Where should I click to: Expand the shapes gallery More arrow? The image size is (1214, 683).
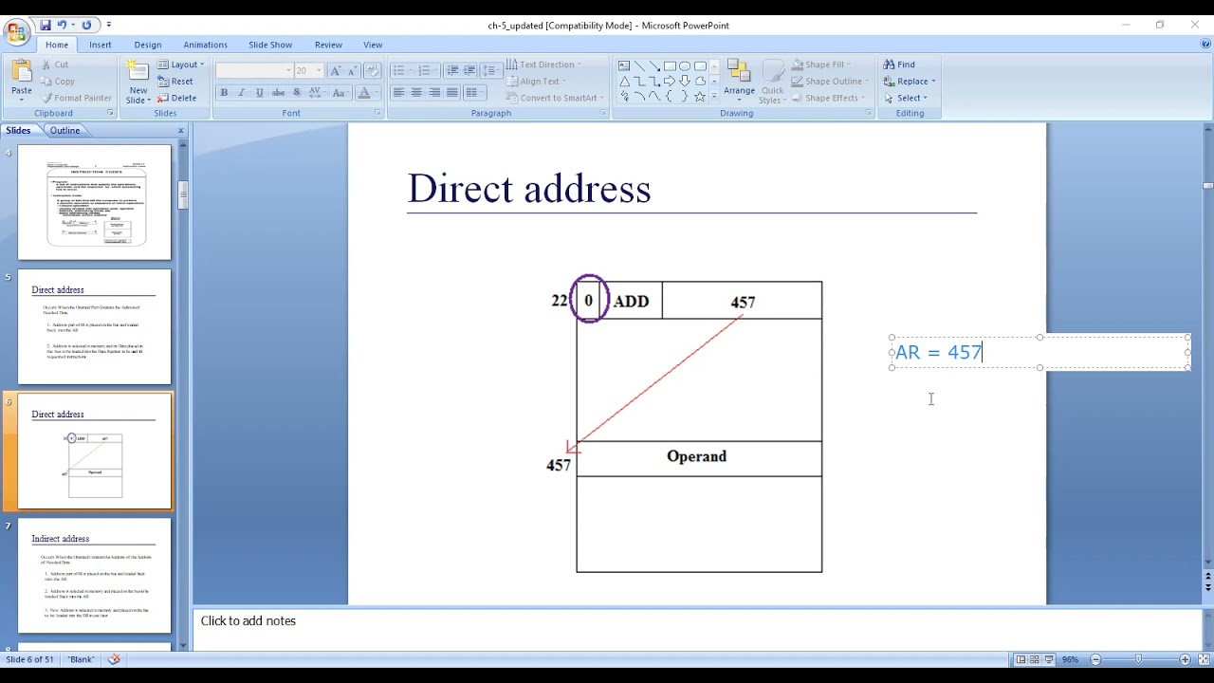tap(714, 97)
